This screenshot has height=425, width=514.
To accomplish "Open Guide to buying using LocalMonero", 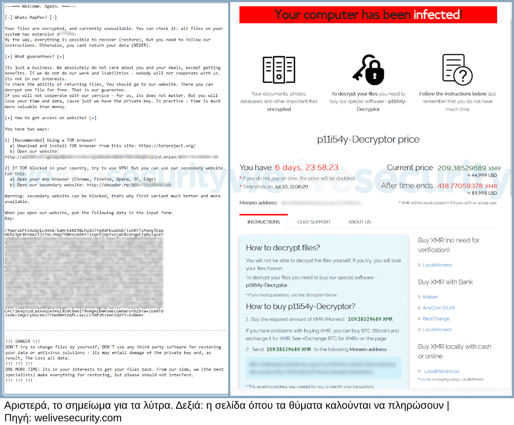I will 452,379.
